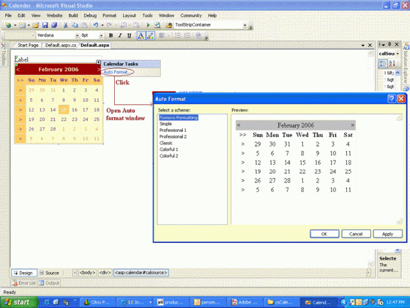Click the Categorized icon in Properties panel
This screenshot has height=308, width=410.
(x=383, y=64)
